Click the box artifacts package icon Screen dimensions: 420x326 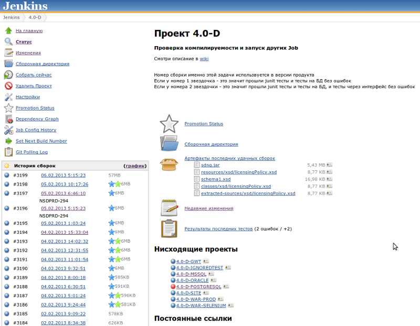(x=169, y=164)
